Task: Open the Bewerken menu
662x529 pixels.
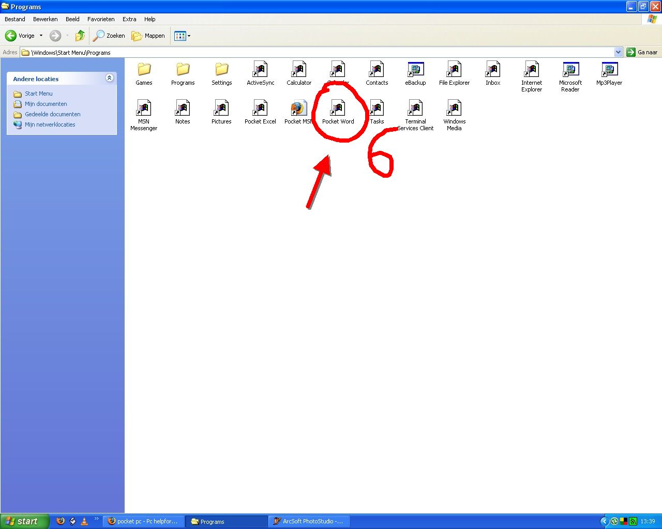Action: coord(46,19)
